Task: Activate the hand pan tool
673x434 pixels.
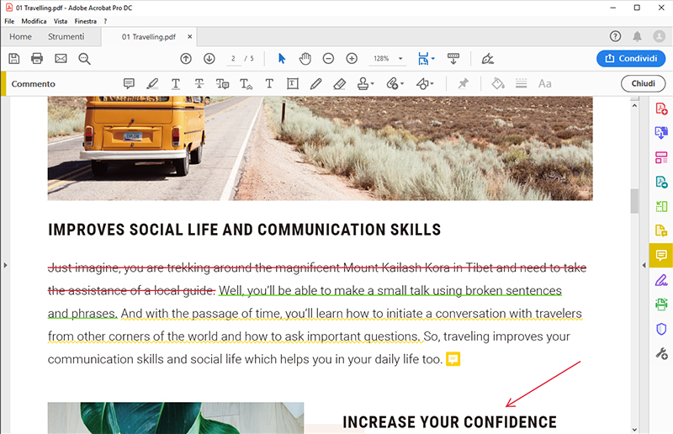Action: click(305, 58)
